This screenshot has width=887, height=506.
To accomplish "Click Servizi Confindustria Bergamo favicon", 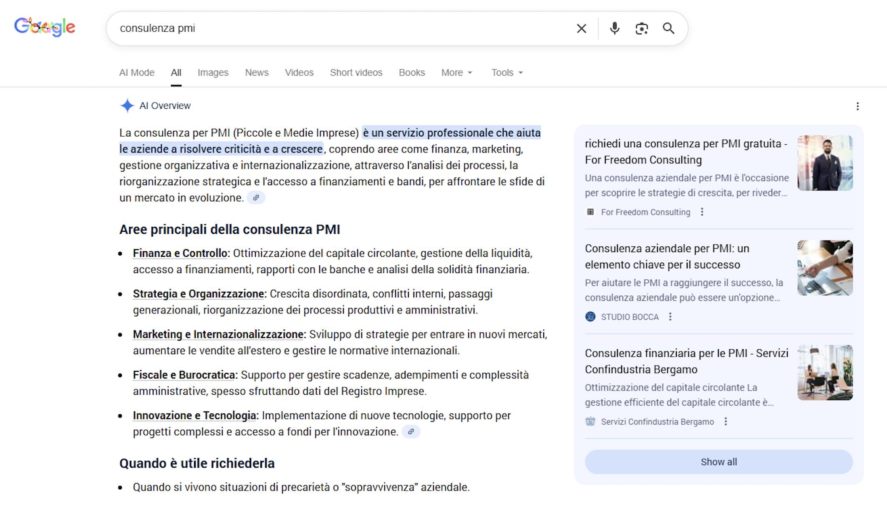I will coord(590,421).
